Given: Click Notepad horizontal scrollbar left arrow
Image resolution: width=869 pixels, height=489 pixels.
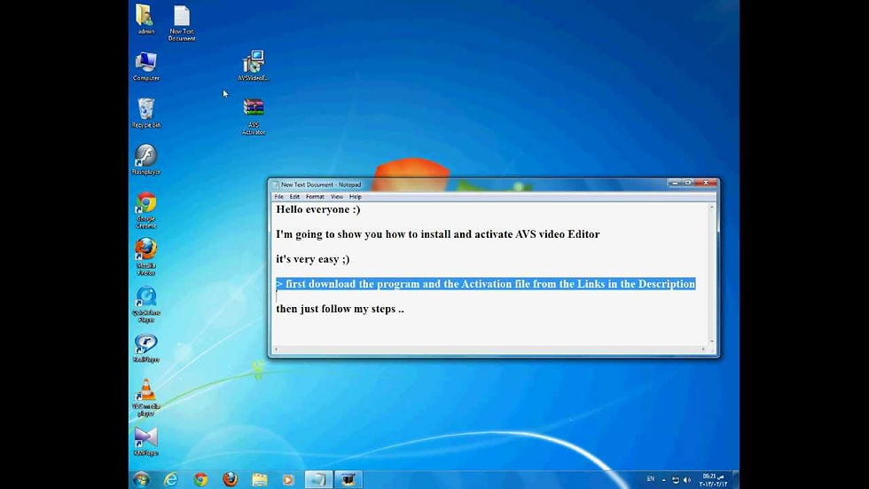Looking at the screenshot, I should [276, 350].
